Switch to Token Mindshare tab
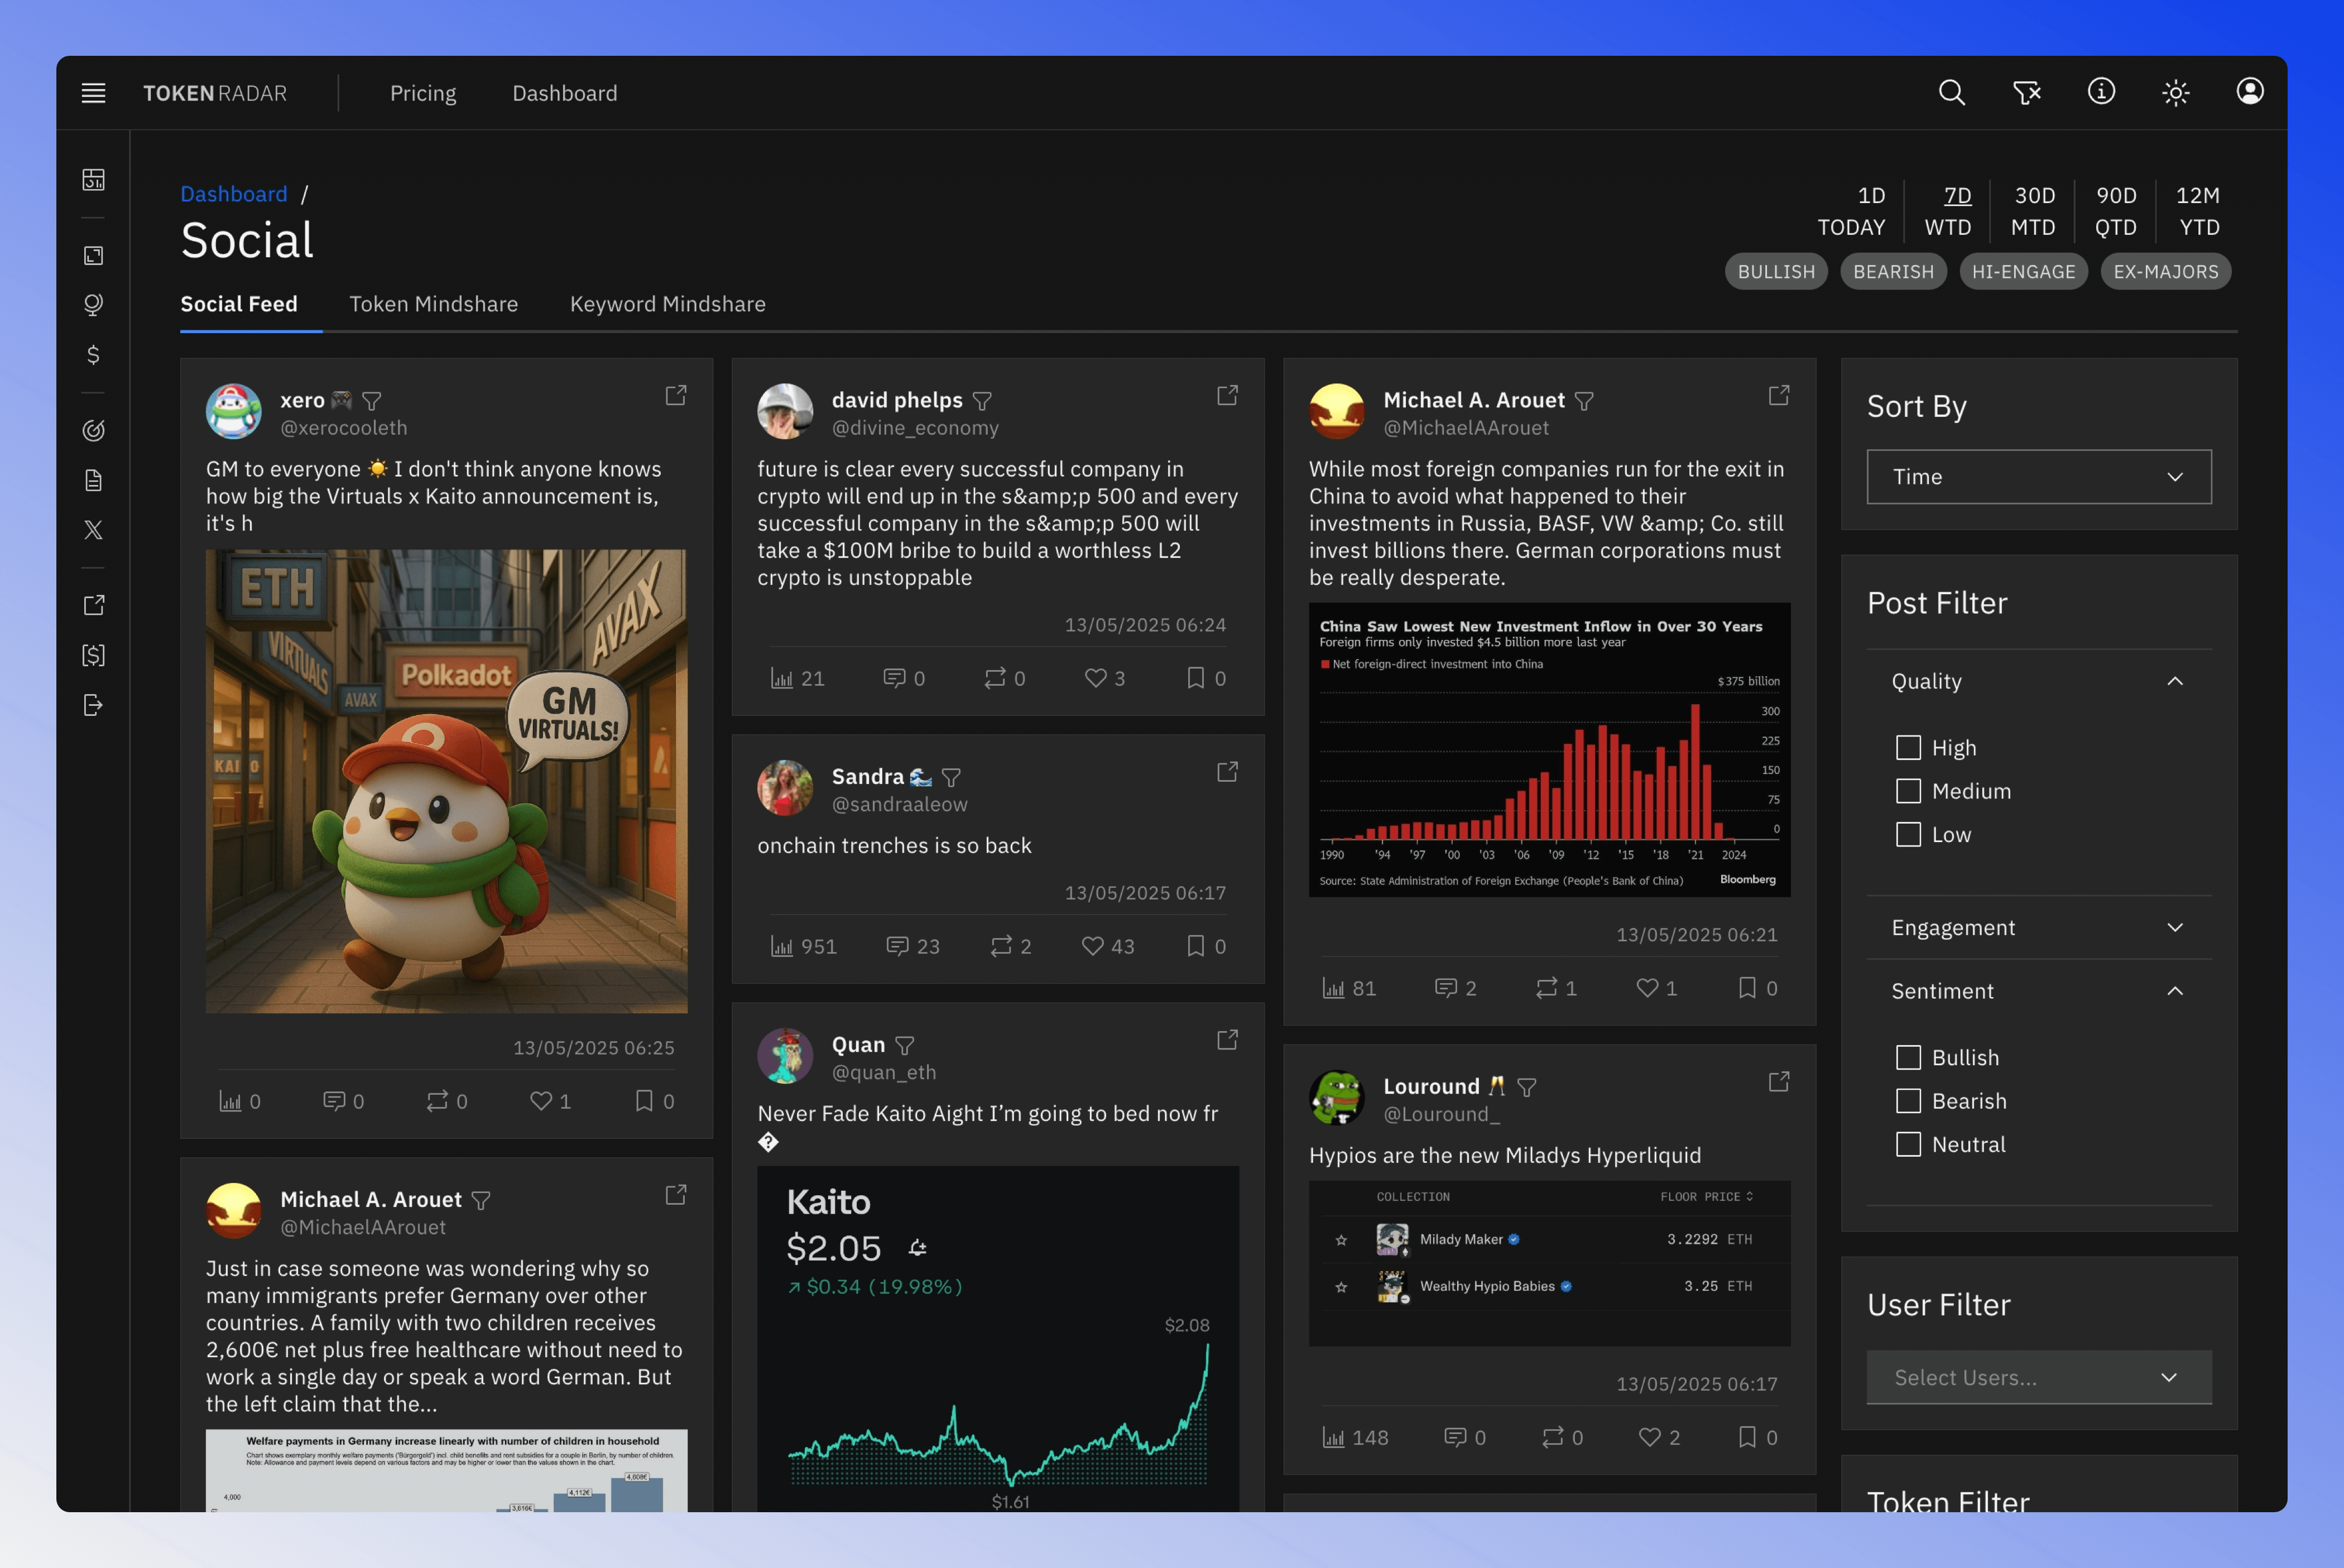 (433, 304)
